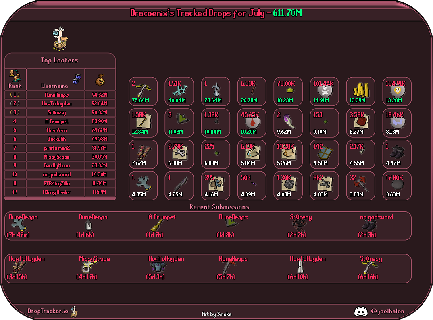Select the black boots tile worth 4.47M
Viewport: 433px width, 320px height.
397,154
